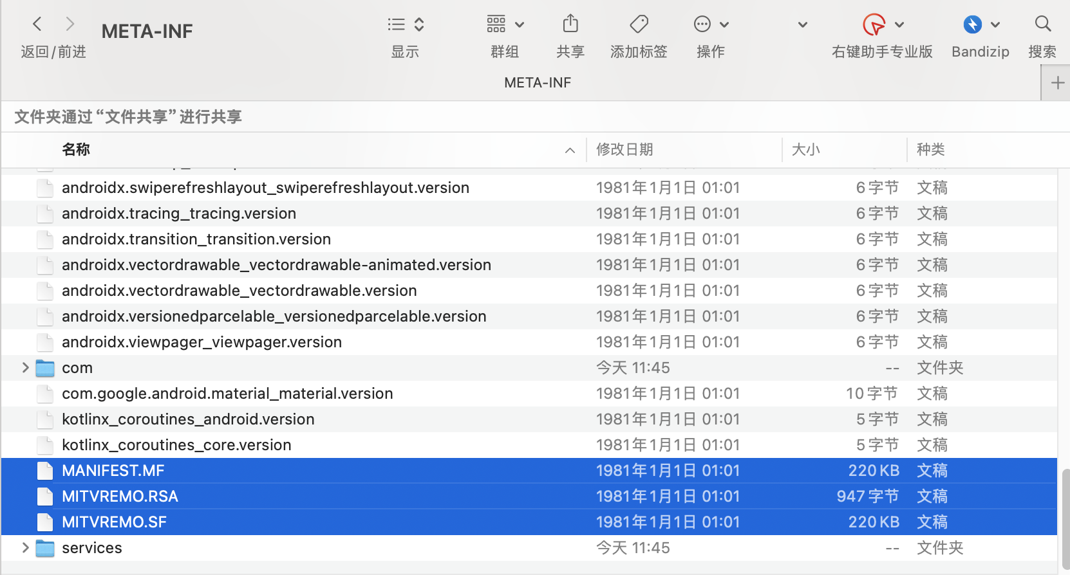Open the Actions ellipsis dropdown

click(x=710, y=24)
